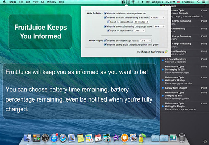The image size is (209, 145).
Task: Toggle repeat for each additional percent checkbox
Action: (108, 31)
